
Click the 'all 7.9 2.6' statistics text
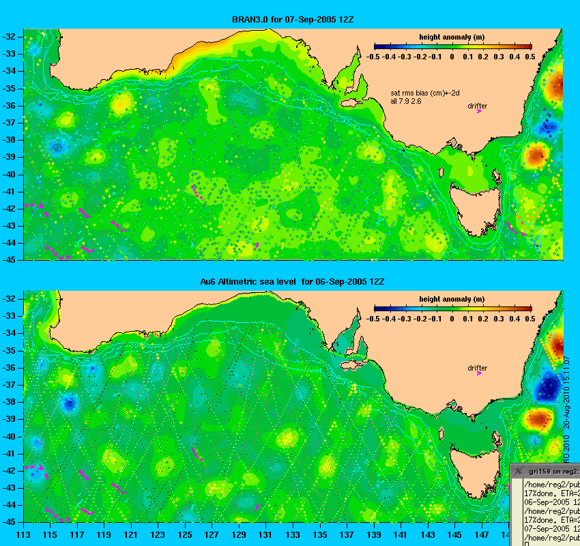[406, 101]
